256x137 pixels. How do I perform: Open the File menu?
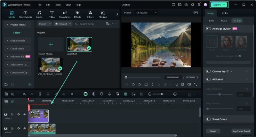tap(39, 5)
